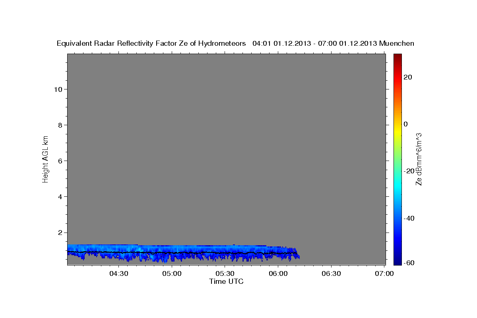Click the height tick label 10
The height and width of the screenshot is (318, 477).
click(x=58, y=89)
